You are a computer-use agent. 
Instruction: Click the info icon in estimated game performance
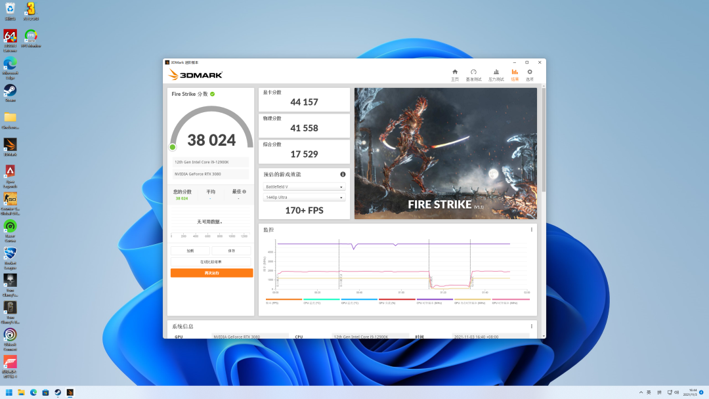tap(343, 175)
